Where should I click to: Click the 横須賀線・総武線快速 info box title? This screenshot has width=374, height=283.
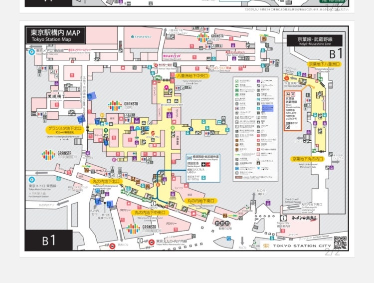(x=205, y=157)
